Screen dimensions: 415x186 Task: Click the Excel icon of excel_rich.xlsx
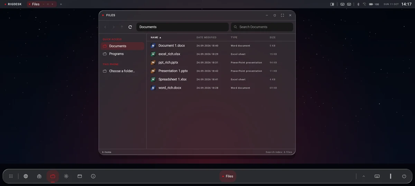[153, 54]
